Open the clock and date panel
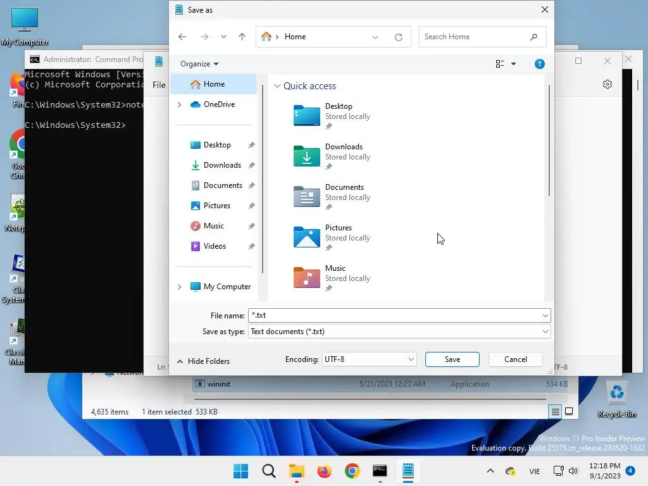Screen dimensions: 648x486 (604, 471)
